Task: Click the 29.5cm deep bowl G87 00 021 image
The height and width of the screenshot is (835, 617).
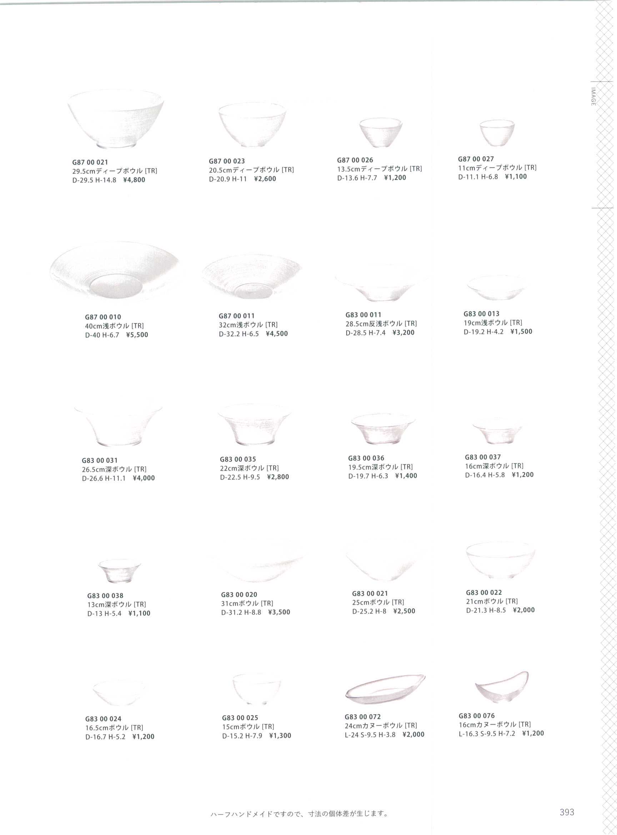Action: click(x=116, y=119)
